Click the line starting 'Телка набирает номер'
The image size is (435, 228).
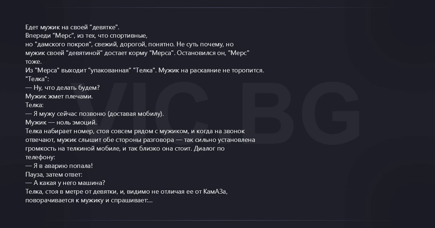[135, 131]
